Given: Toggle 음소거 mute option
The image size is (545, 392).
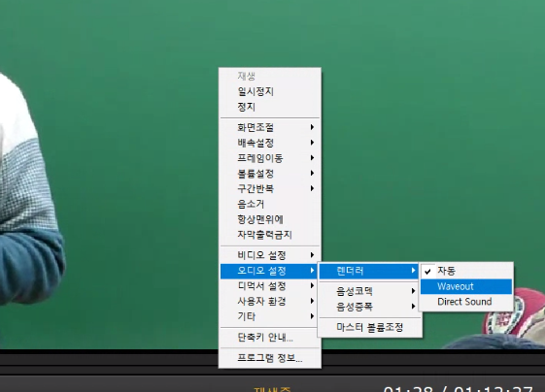Looking at the screenshot, I should coord(269,204).
